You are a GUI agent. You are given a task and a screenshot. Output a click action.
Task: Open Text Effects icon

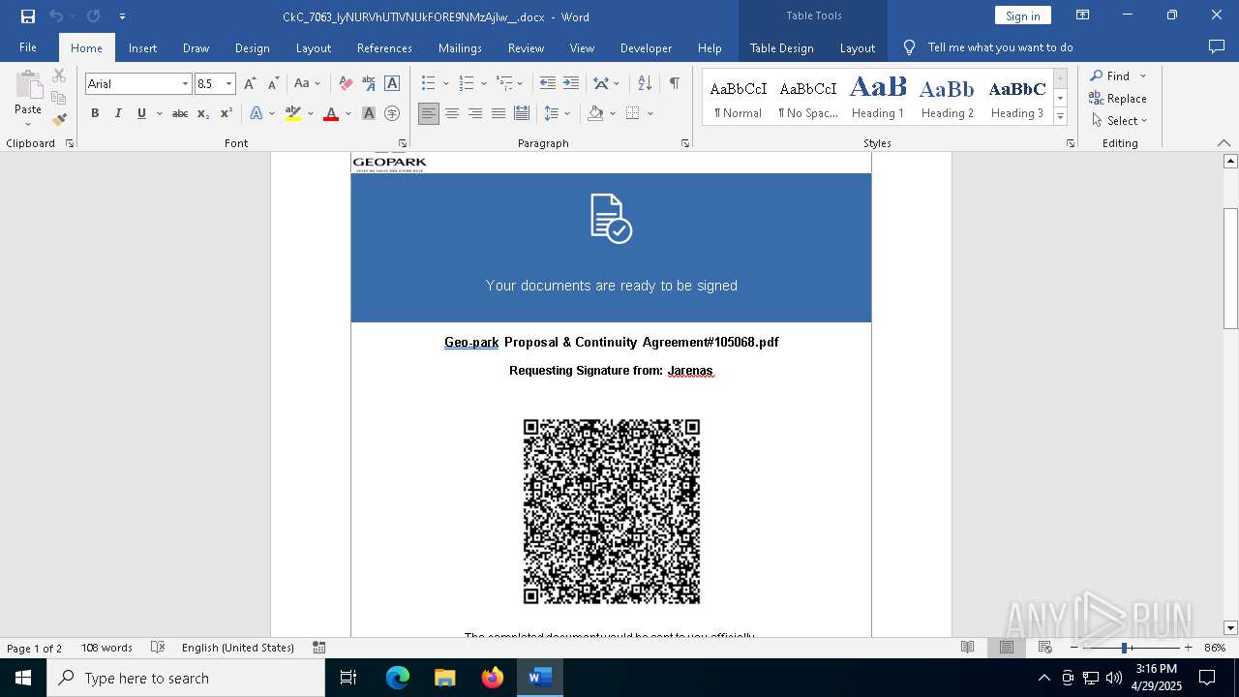[x=257, y=113]
